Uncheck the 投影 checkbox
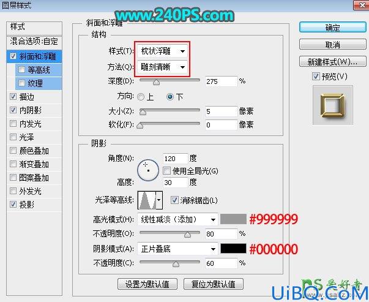This screenshot has width=369, height=302. (13, 204)
